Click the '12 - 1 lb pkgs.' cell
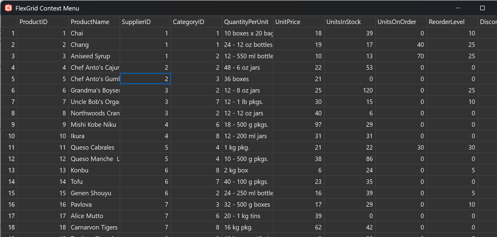Viewport: 497px width, 237px height. [248, 102]
